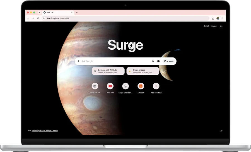Select the New Tab browser tab
The height and width of the screenshot is (152, 251).
tap(58, 13)
